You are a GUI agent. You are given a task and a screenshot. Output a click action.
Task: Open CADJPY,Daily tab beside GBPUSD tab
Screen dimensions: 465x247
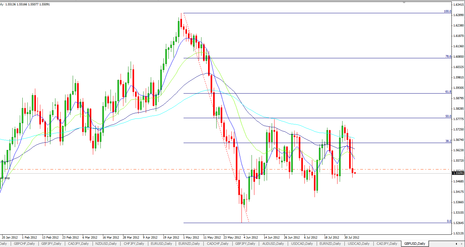[x=387, y=244]
